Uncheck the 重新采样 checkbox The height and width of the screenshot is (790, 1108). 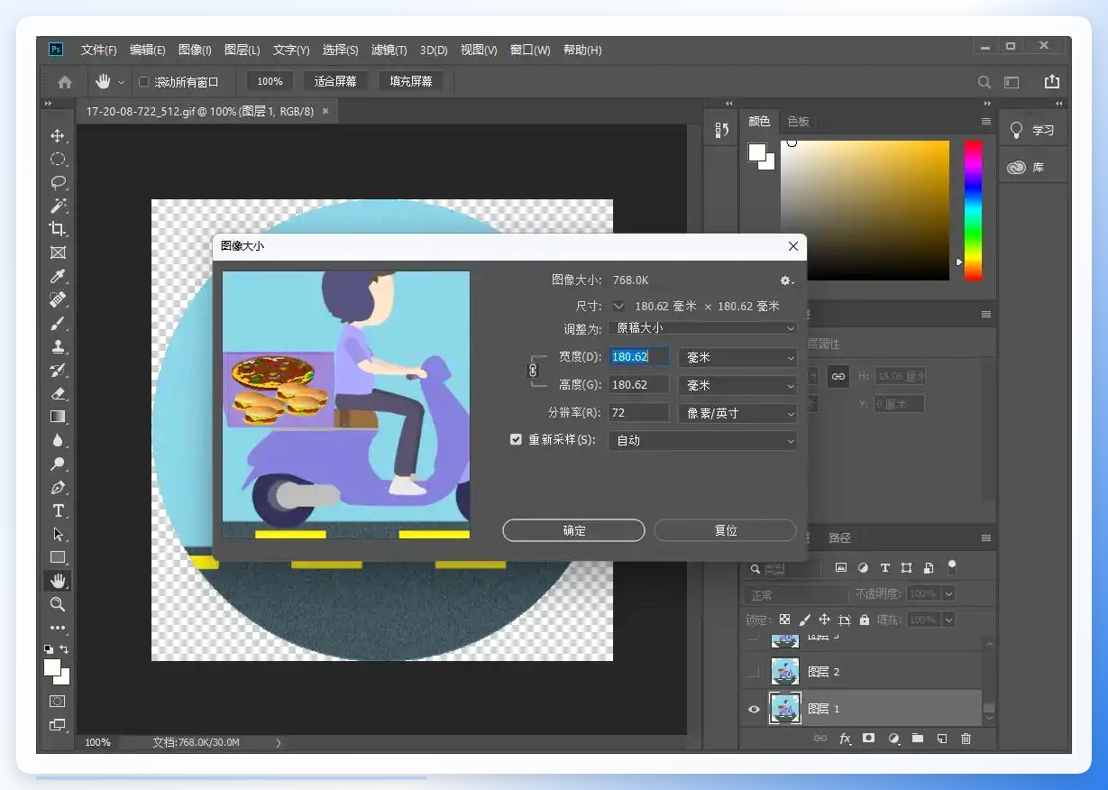pyautogui.click(x=516, y=440)
